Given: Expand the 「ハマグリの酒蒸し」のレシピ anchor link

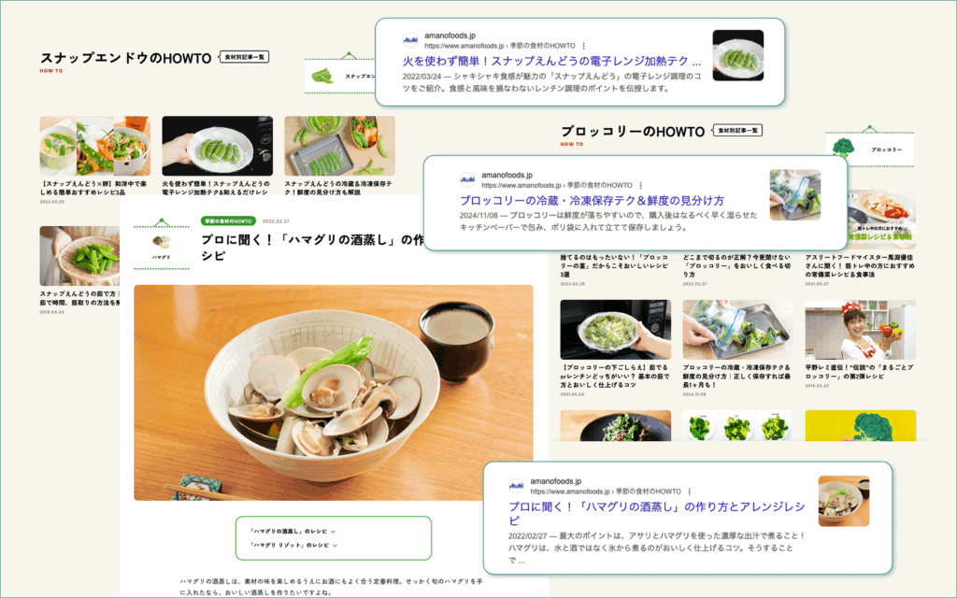Looking at the screenshot, I should (x=293, y=532).
